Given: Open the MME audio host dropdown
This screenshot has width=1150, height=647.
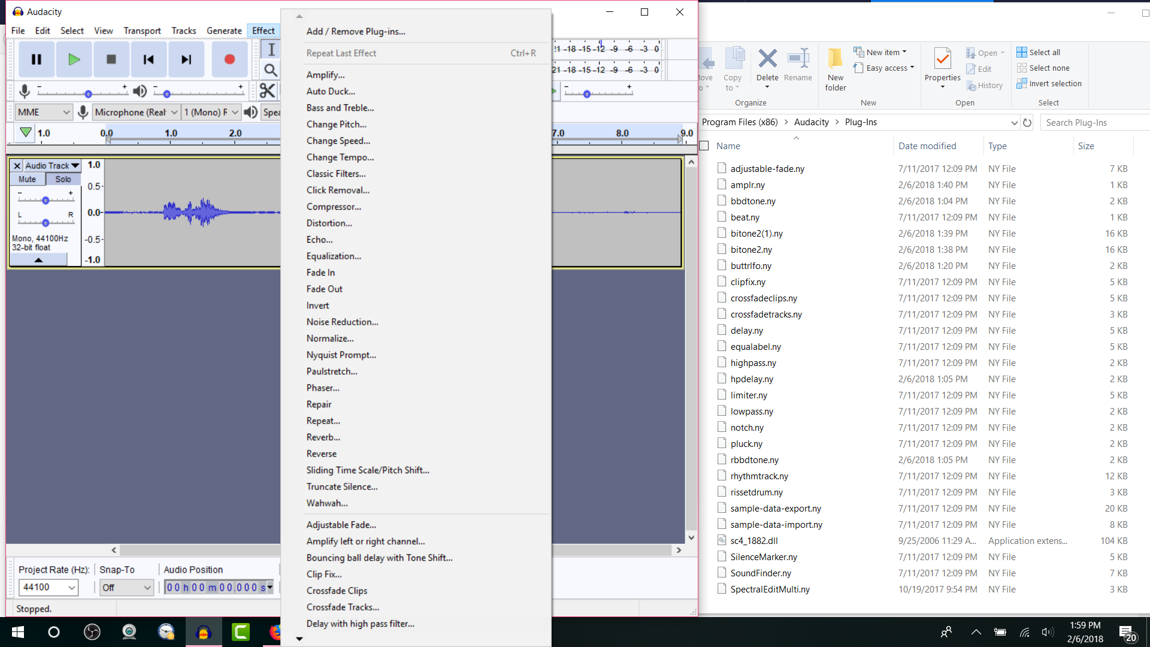Looking at the screenshot, I should coord(43,112).
